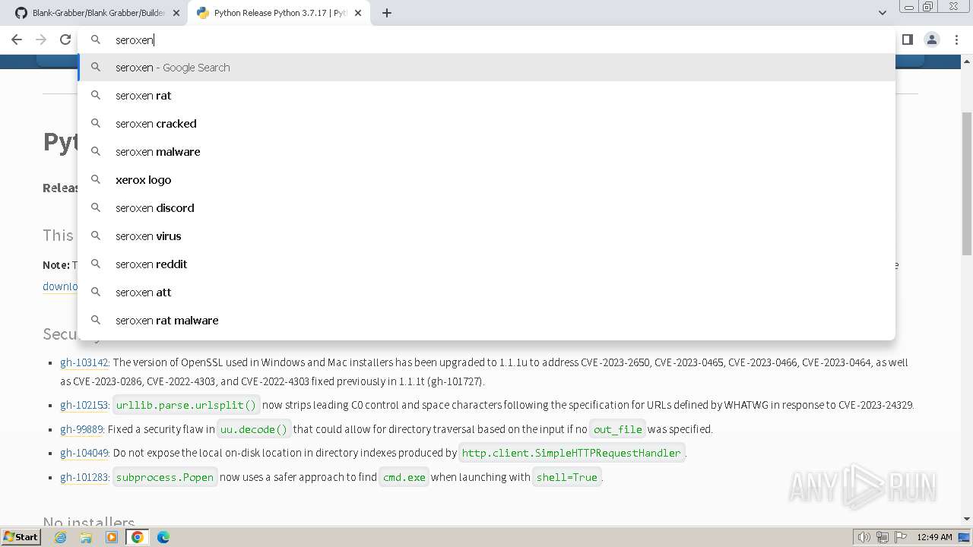
Task: Click the scroll-down arrow of the scrollbar
Action: tap(966, 519)
